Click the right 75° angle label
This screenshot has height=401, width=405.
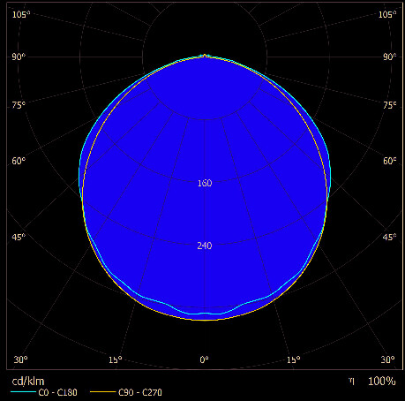click(x=389, y=105)
